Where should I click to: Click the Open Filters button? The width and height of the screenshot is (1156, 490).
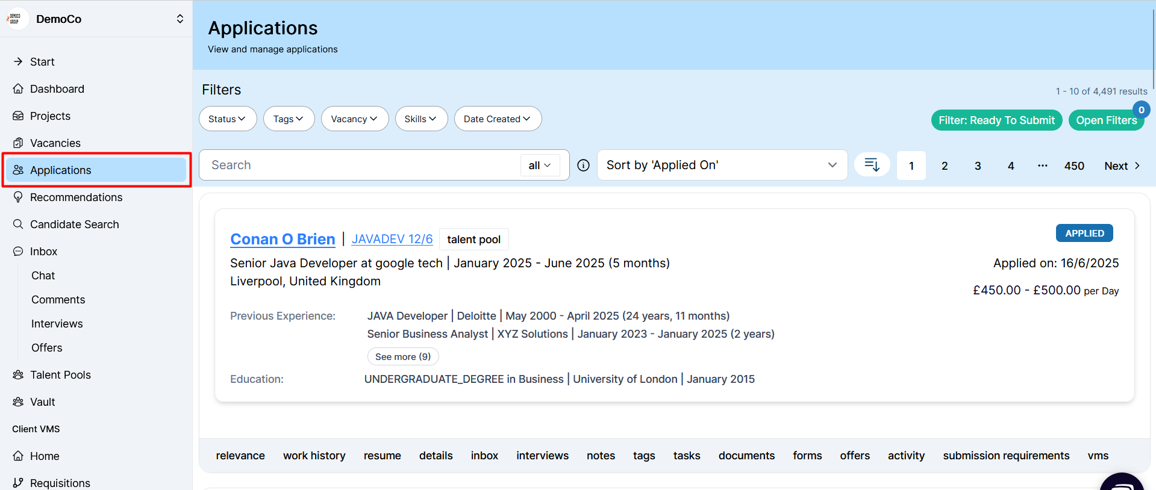point(1106,120)
